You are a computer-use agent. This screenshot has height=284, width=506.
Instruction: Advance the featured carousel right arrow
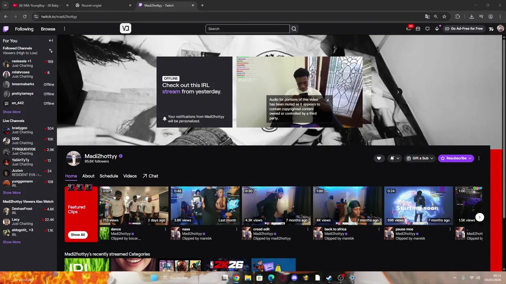[398, 92]
